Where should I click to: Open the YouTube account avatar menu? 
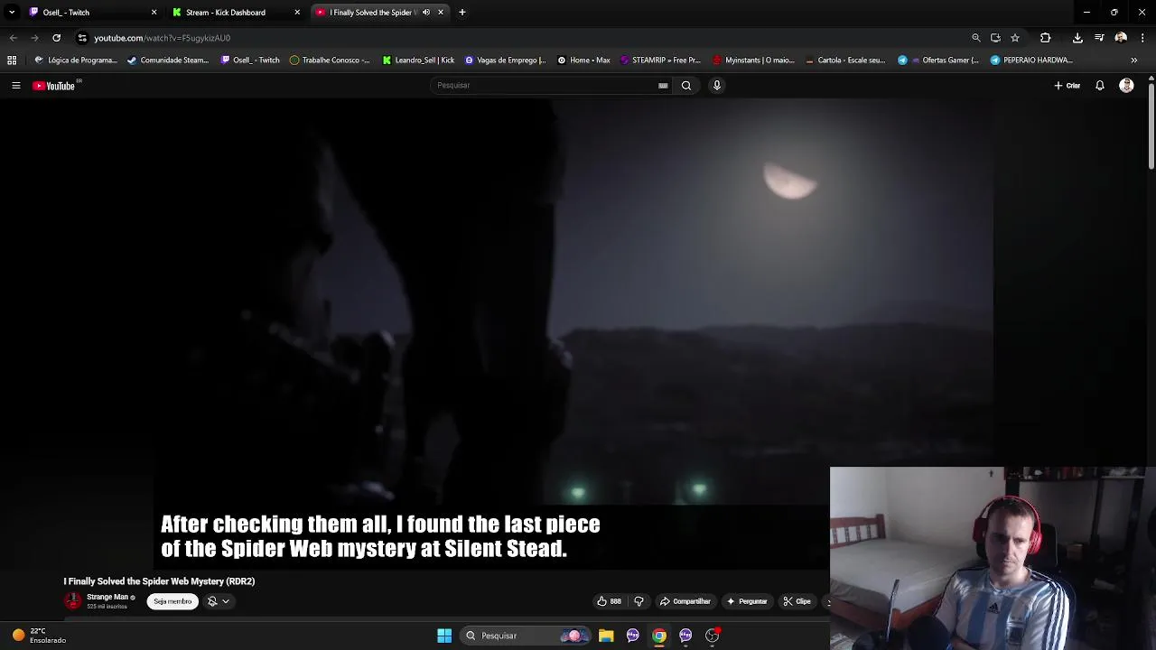[x=1126, y=86]
